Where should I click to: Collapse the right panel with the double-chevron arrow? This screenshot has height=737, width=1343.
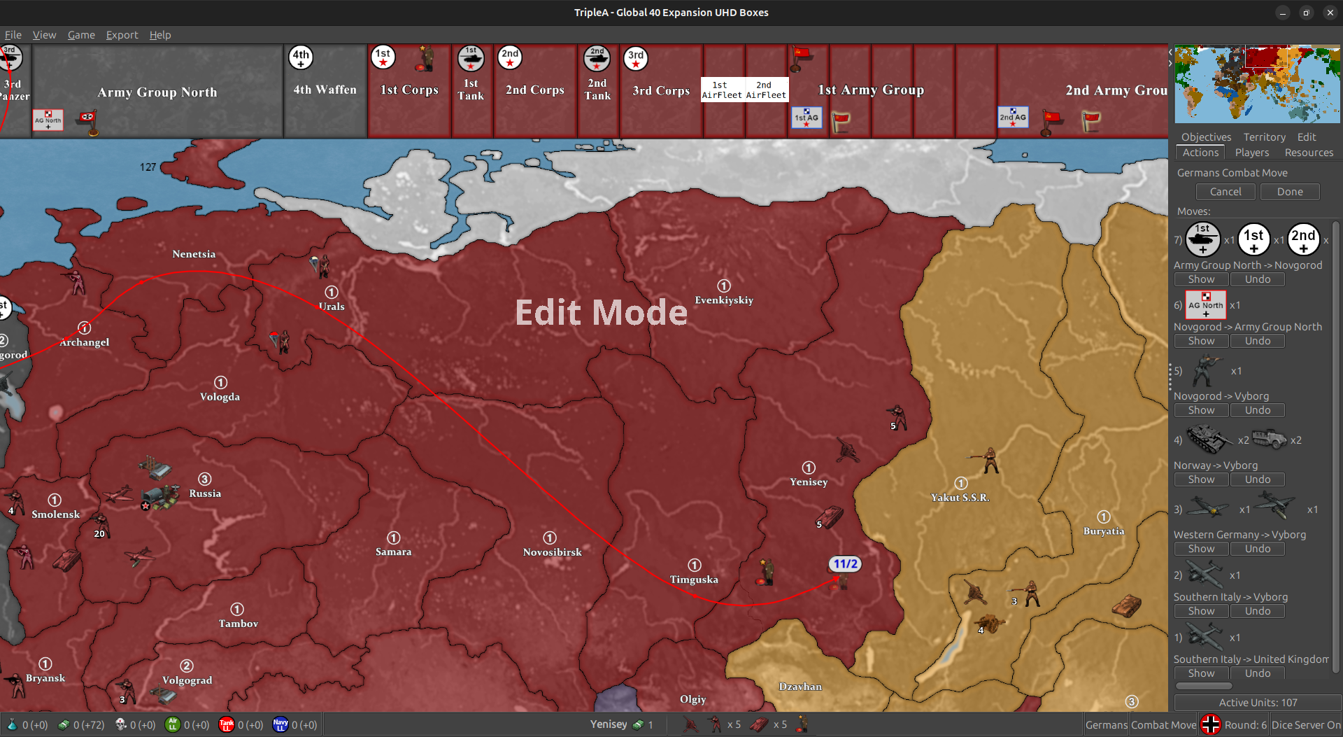tap(1169, 57)
